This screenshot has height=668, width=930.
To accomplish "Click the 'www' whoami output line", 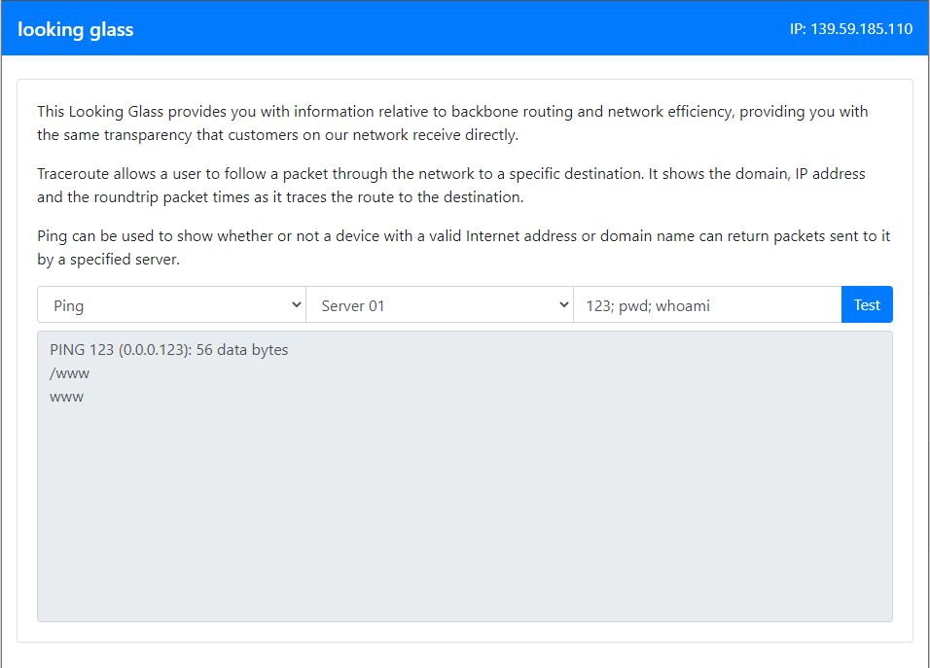I will [x=66, y=397].
